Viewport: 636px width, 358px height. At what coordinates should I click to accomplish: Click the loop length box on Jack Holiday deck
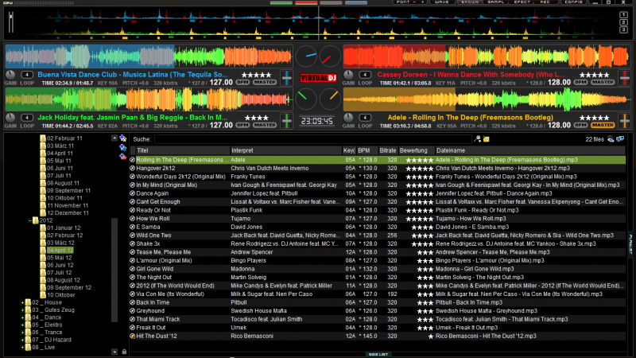pyautogui.click(x=27, y=118)
